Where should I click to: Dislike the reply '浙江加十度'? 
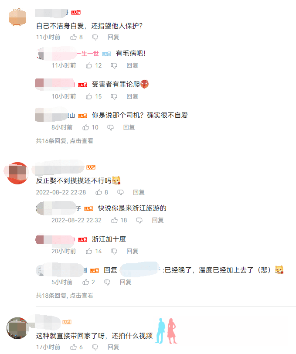(x=114, y=251)
